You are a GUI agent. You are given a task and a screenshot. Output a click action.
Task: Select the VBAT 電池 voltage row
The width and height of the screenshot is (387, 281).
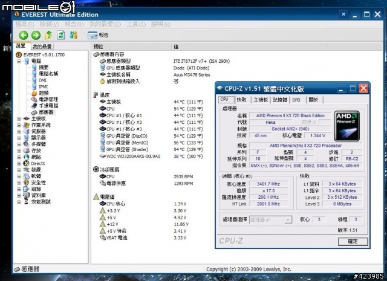point(143,238)
